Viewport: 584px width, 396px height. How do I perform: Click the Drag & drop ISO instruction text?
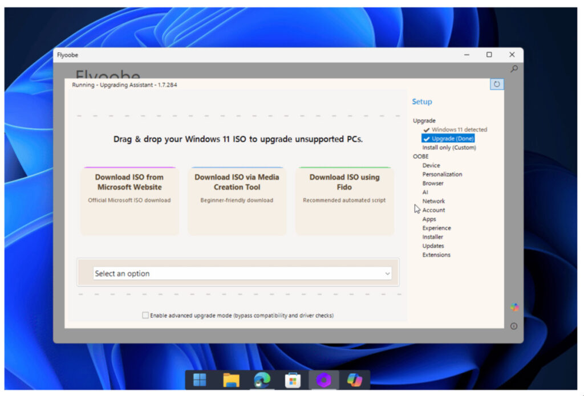point(238,139)
